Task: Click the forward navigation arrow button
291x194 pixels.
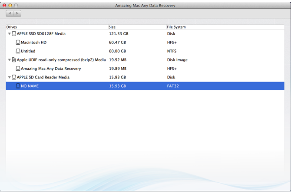Action: [x=17, y=13]
